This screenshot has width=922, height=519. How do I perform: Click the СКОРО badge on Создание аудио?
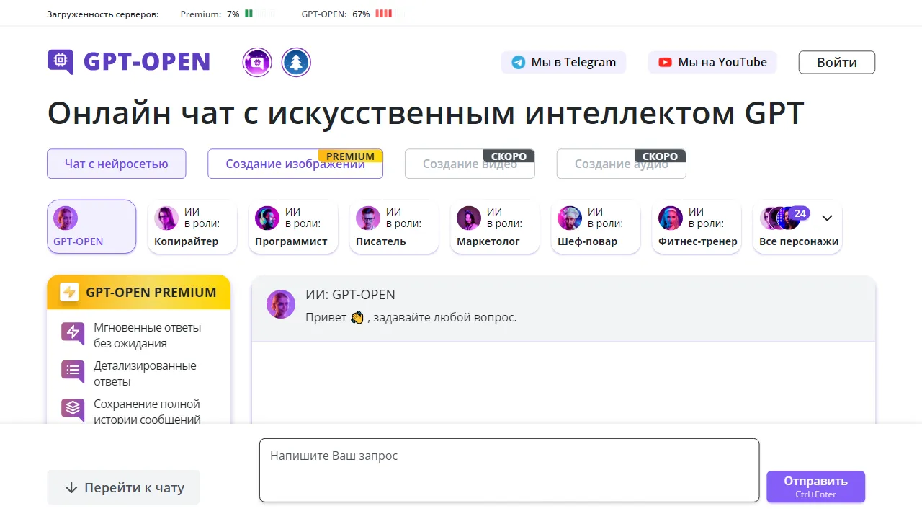click(660, 156)
